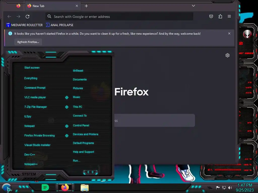
Task: Open Help and Support
Action: 83,152
